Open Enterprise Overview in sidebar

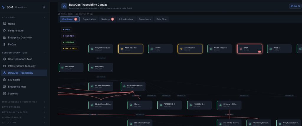tap(20, 38)
